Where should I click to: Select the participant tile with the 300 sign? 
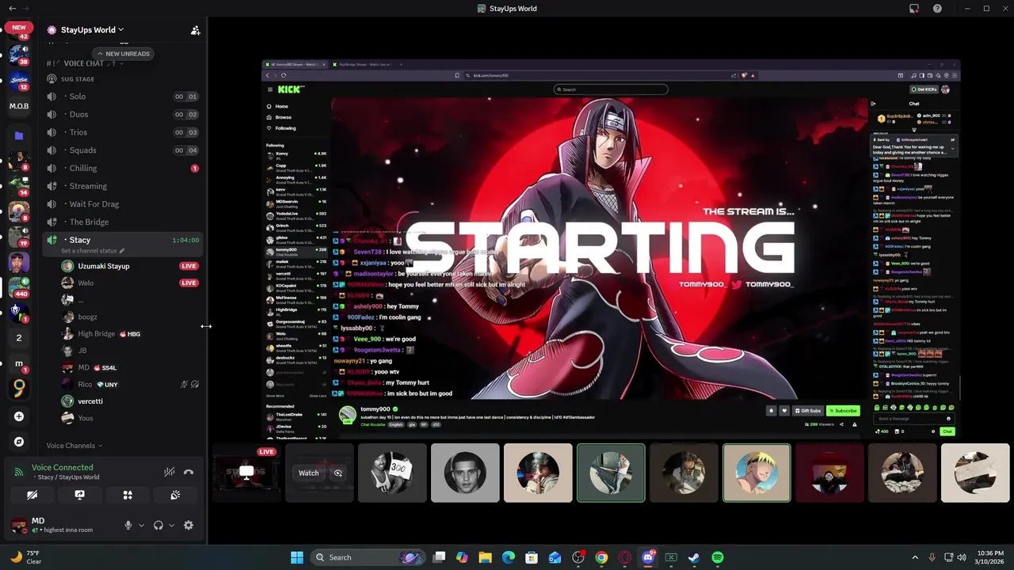[x=392, y=473]
